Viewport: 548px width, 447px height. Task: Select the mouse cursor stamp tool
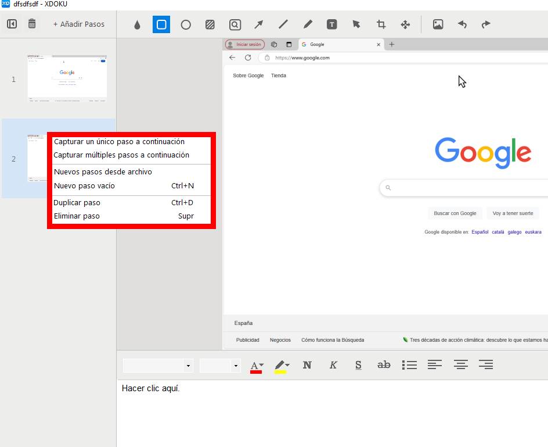point(356,24)
